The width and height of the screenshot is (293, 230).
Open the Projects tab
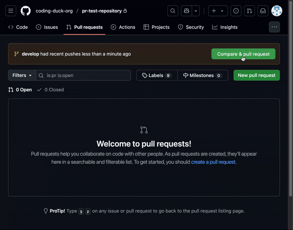pos(157,27)
